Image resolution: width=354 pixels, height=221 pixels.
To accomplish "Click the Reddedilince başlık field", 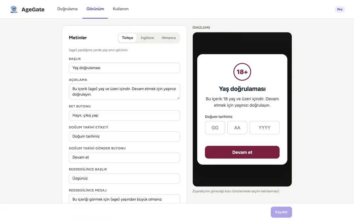I will 125,178.
